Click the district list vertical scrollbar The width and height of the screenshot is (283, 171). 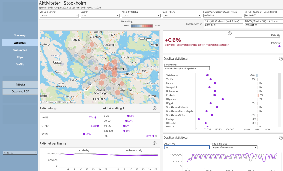click(x=280, y=86)
